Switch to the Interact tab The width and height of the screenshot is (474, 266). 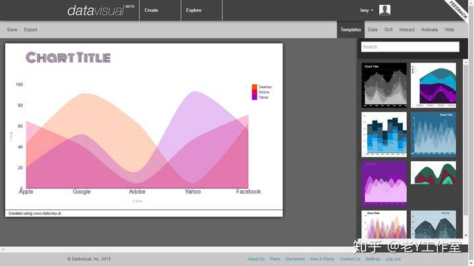407,30
